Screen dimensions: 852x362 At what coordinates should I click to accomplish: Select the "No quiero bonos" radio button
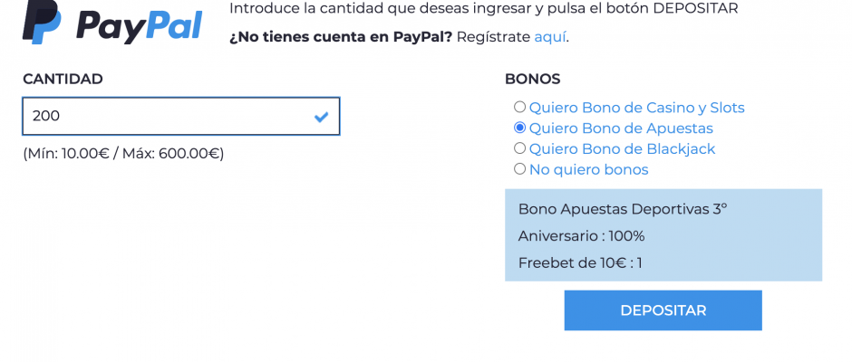tap(520, 169)
